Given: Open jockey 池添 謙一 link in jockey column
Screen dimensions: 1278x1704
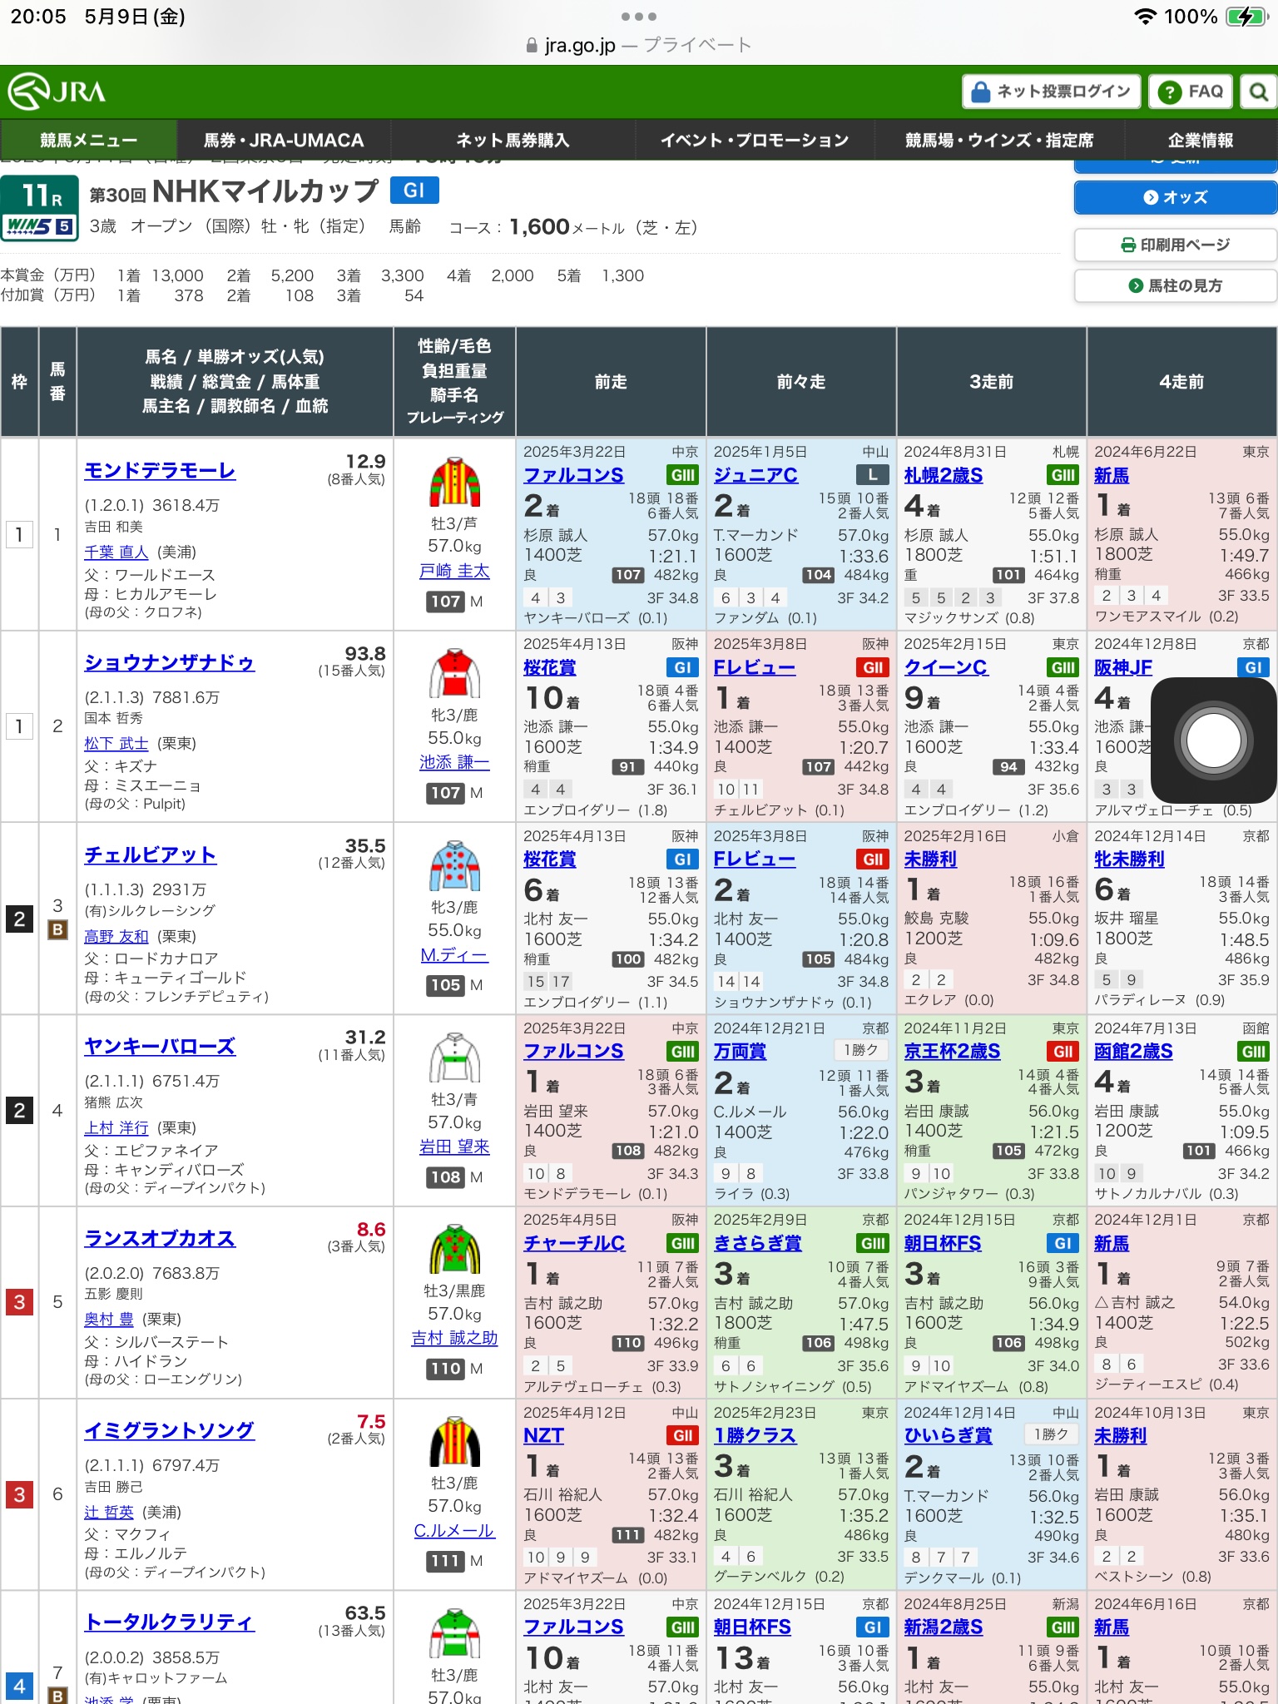Looking at the screenshot, I should tap(454, 763).
